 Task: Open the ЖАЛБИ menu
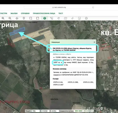point(14,13)
